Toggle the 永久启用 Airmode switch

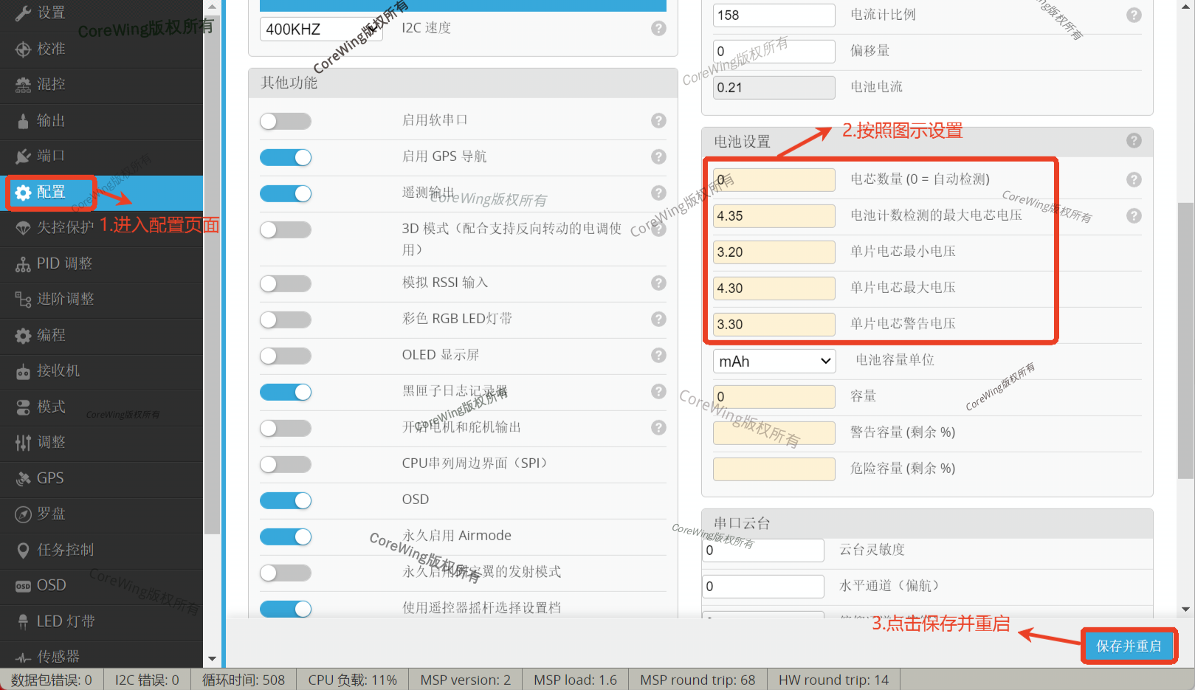pos(286,537)
